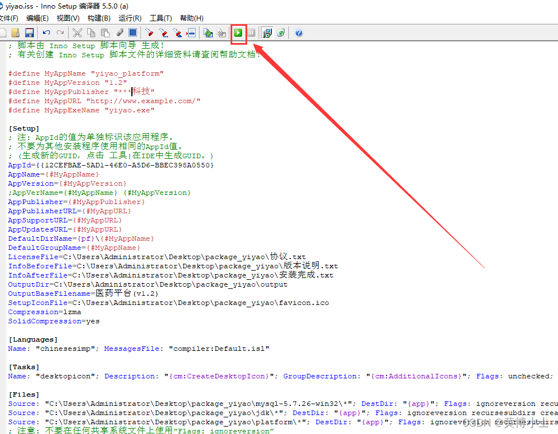Viewport: 558px width, 434px height.
Task: Click the DefaultDirName={pf} line
Action: coord(81,238)
